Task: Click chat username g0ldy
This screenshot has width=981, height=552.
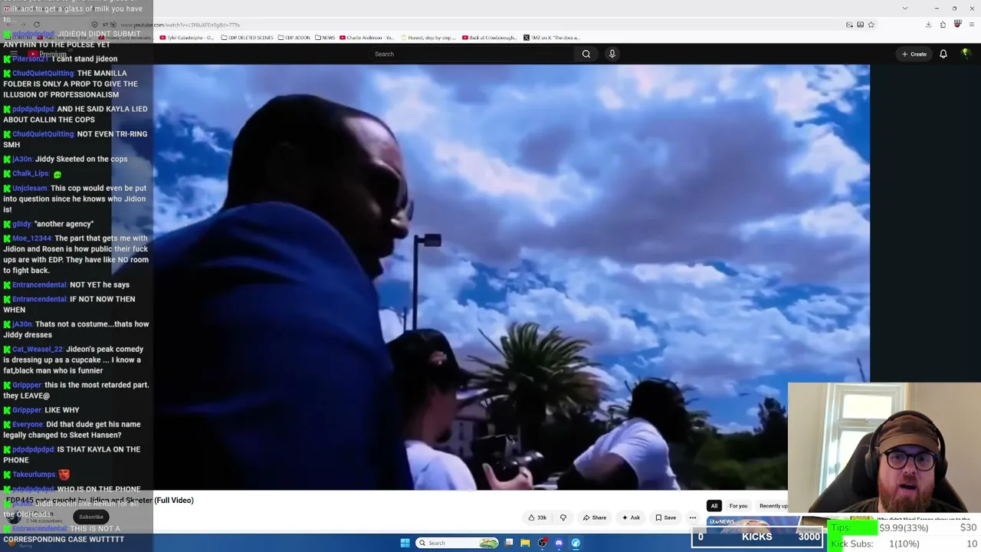Action: [x=21, y=225]
